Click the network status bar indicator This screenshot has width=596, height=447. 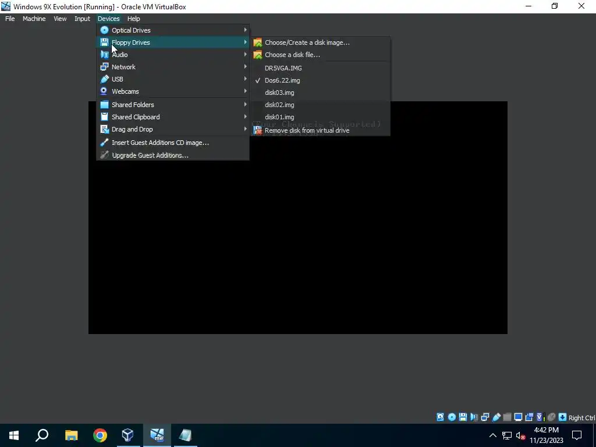coord(485,417)
